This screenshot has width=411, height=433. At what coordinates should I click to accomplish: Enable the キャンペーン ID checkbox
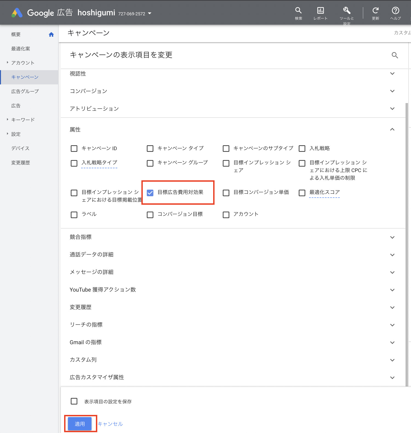pos(74,149)
